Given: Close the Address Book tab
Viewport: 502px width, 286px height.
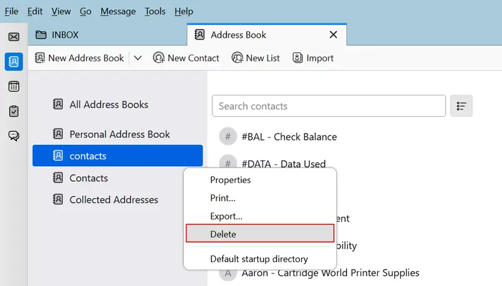Looking at the screenshot, I should pyautogui.click(x=333, y=35).
